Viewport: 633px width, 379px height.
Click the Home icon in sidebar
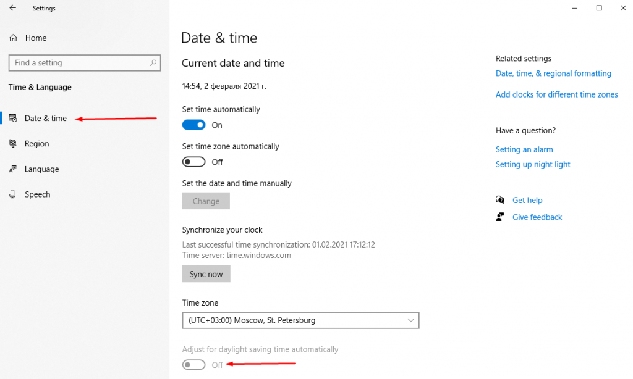pyautogui.click(x=13, y=38)
